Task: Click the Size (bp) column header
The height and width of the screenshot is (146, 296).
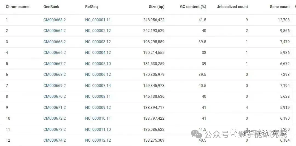Action: 156,7
